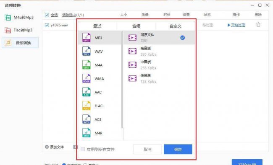The width and height of the screenshot is (273, 165).
Task: Click the 质量 column header
Action: pyautogui.click(x=145, y=15)
